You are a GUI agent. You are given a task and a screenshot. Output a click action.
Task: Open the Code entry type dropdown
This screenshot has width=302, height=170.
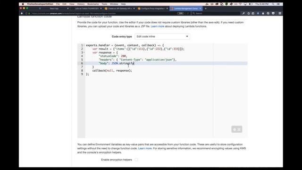point(162,36)
